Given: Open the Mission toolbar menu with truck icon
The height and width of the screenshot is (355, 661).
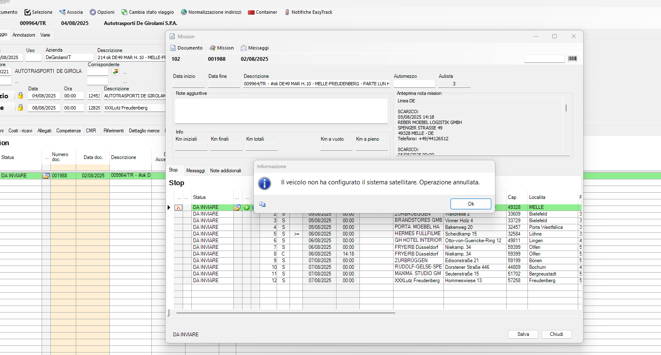Looking at the screenshot, I should coord(222,48).
